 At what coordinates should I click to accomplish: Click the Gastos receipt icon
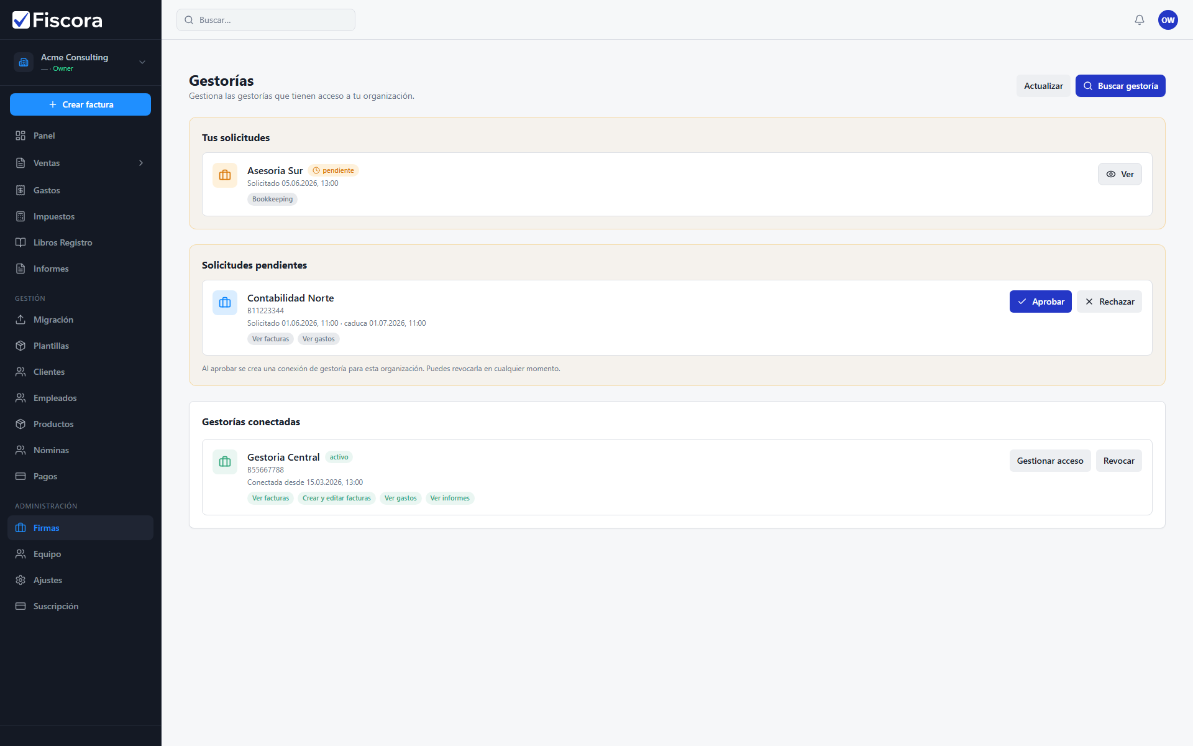pyautogui.click(x=21, y=190)
